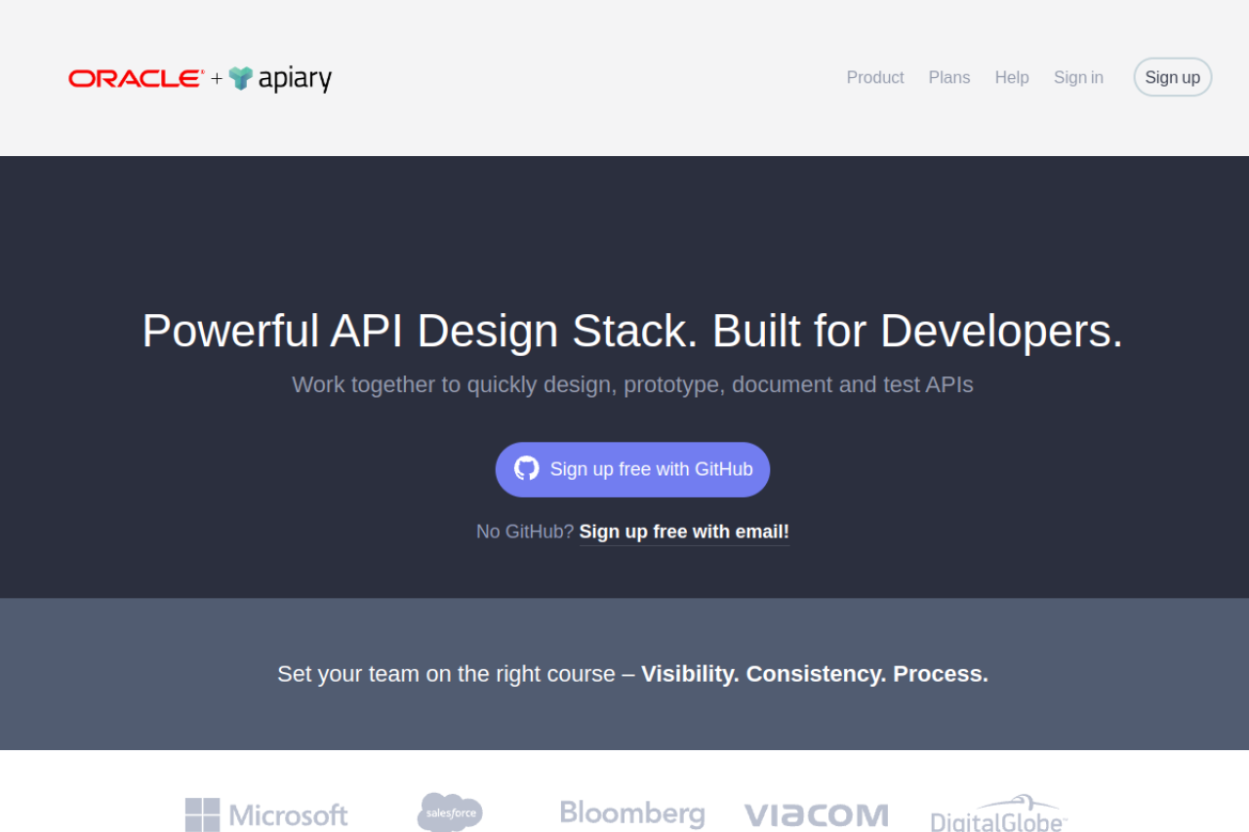
Task: Click the Salesforce cloud logo
Action: click(x=450, y=812)
